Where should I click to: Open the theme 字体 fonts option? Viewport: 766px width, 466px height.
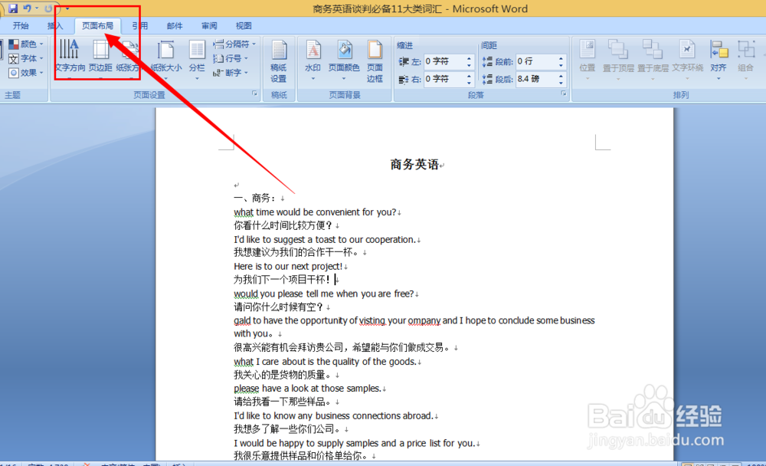click(25, 59)
